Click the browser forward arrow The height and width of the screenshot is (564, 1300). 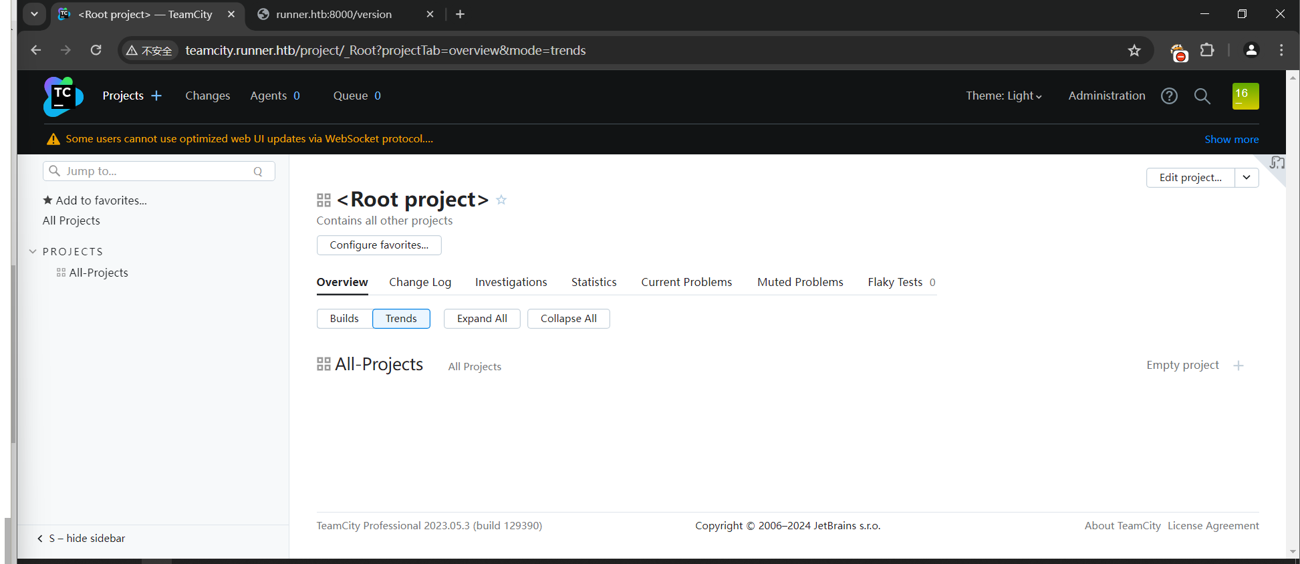click(66, 50)
